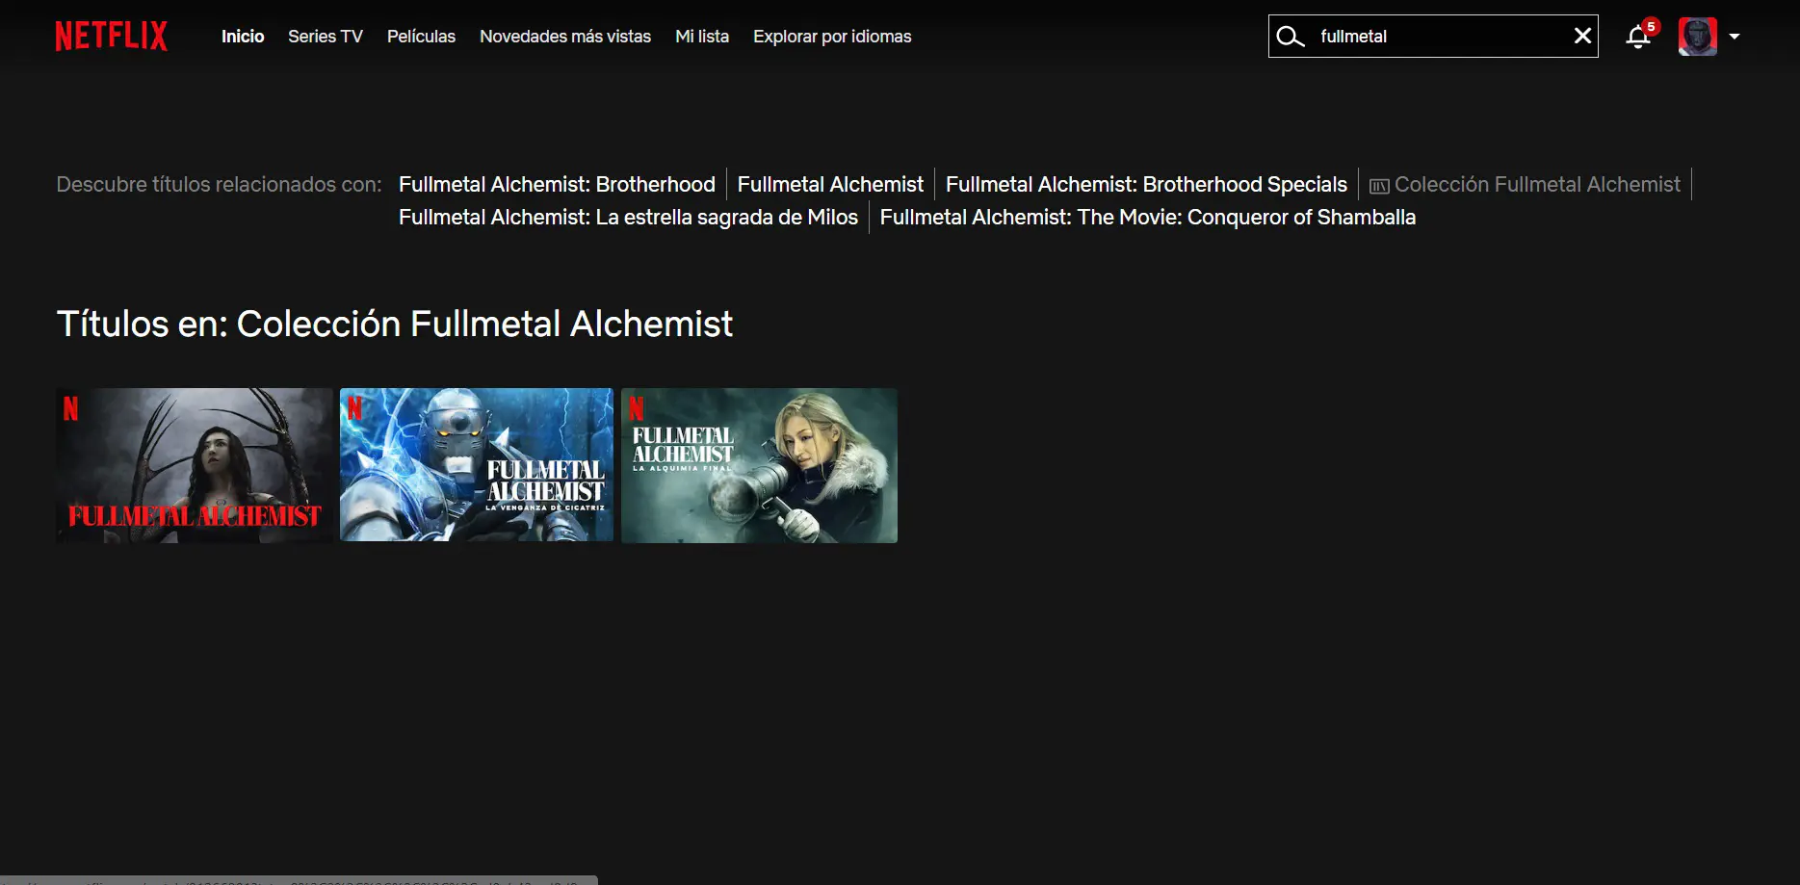Select Conqueror of Shamballa link
The height and width of the screenshot is (885, 1800).
pyautogui.click(x=1148, y=217)
